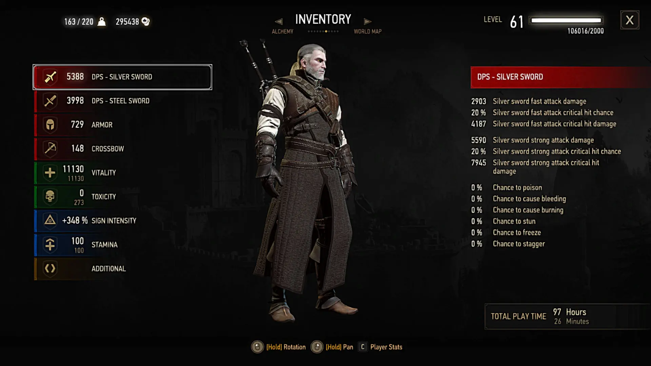Click the level experience progress bar
Image resolution: width=651 pixels, height=366 pixels.
(x=566, y=20)
